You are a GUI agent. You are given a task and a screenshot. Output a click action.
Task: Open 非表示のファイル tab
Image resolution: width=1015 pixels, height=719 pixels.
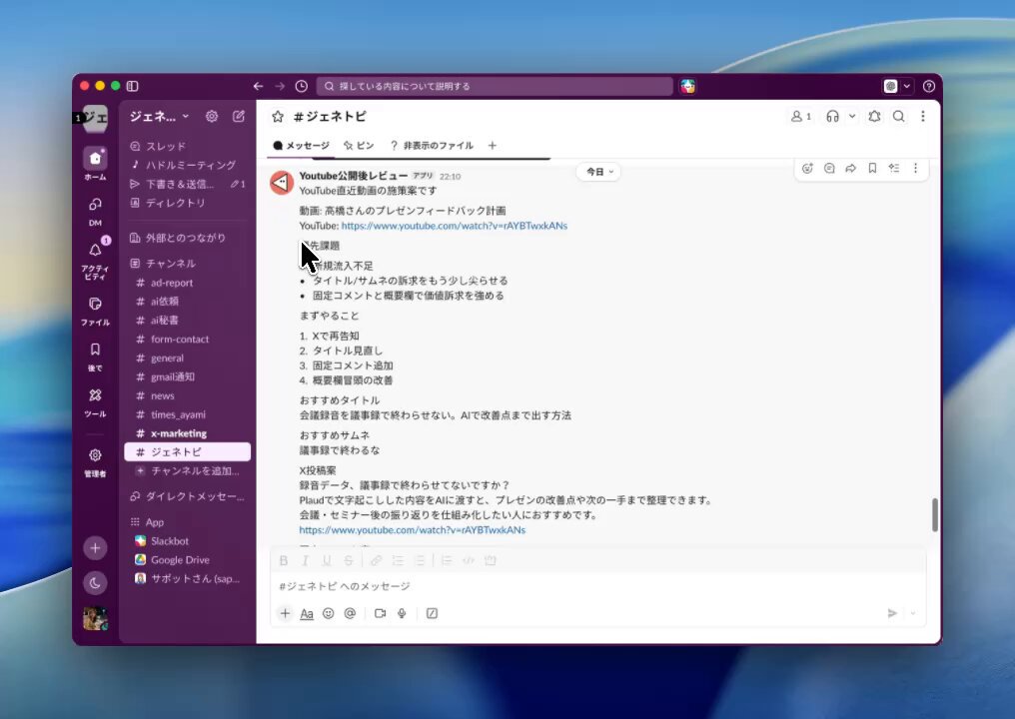[x=432, y=146]
